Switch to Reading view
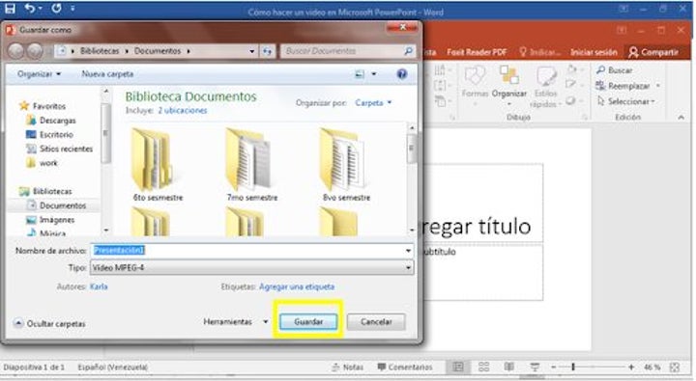This screenshot has height=381, width=696. pyautogui.click(x=508, y=367)
